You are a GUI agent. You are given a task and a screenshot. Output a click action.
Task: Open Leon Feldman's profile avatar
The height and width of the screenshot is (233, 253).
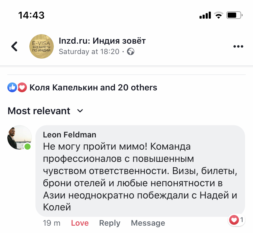(x=20, y=137)
